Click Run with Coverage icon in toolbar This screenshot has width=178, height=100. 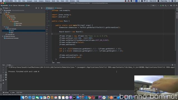(163, 6)
